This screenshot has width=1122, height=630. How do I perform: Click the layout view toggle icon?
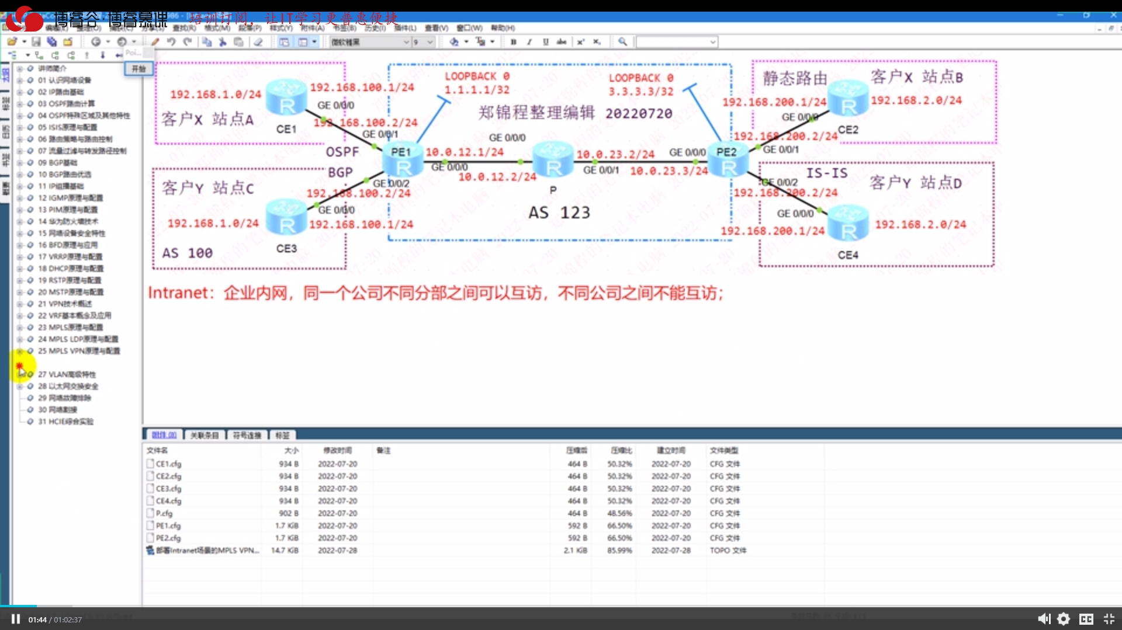(x=284, y=41)
